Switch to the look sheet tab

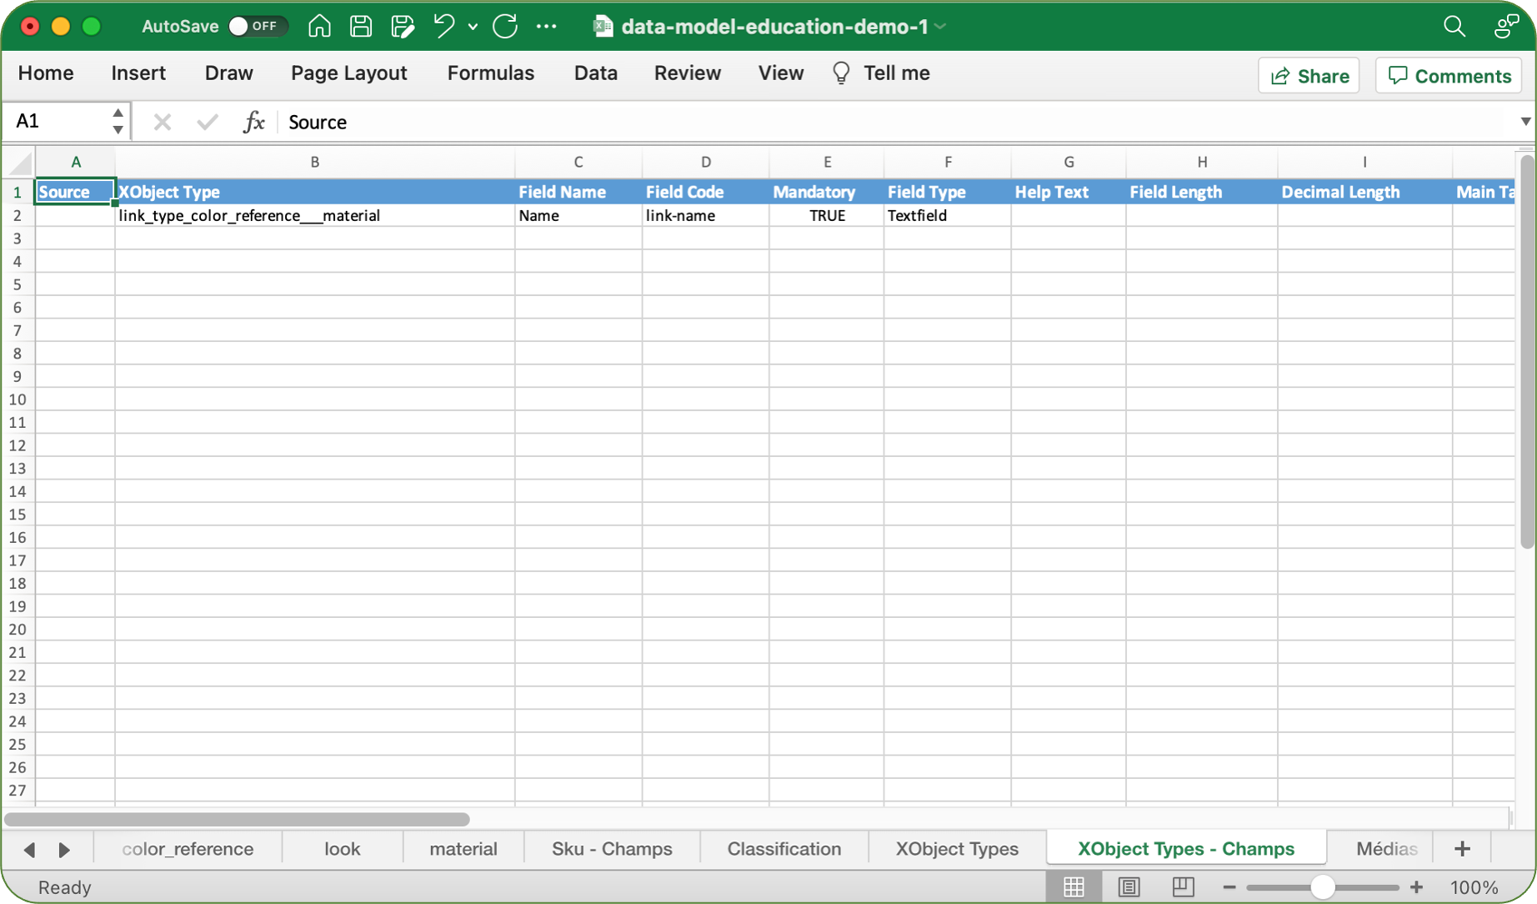(342, 849)
